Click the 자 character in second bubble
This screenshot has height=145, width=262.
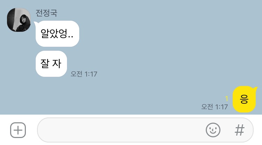click(x=57, y=64)
